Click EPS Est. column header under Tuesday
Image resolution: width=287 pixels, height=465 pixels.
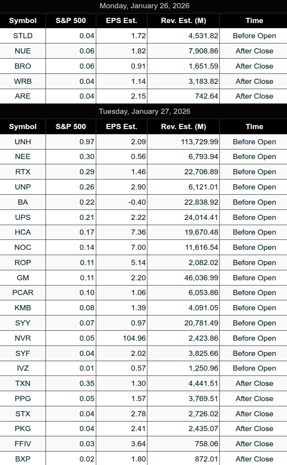click(x=121, y=126)
